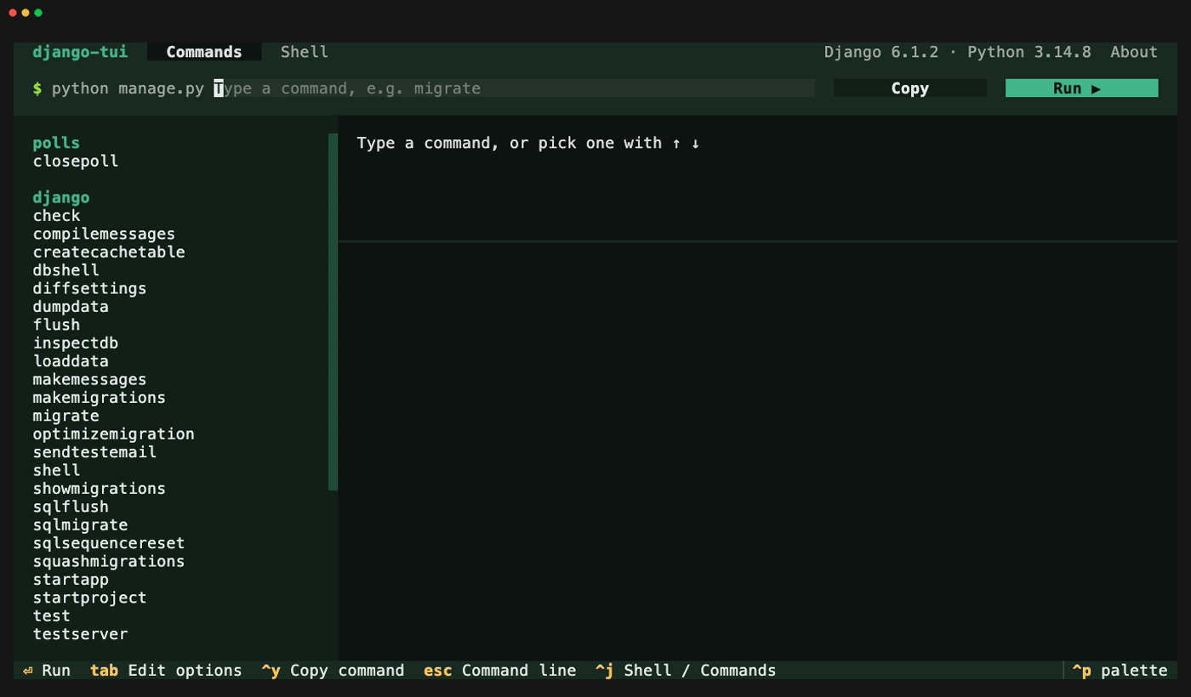This screenshot has width=1191, height=697.
Task: Select the sendtestemail command
Action: click(94, 452)
